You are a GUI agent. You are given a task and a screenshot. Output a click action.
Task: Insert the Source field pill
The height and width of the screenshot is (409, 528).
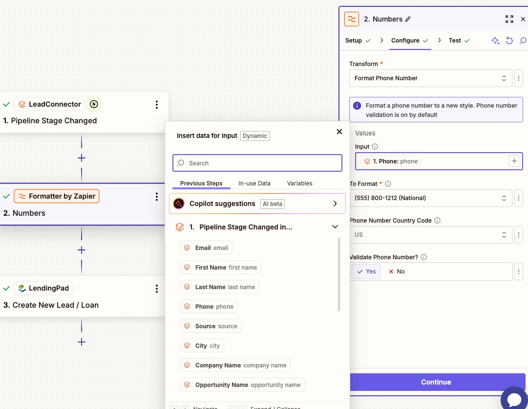pyautogui.click(x=211, y=326)
